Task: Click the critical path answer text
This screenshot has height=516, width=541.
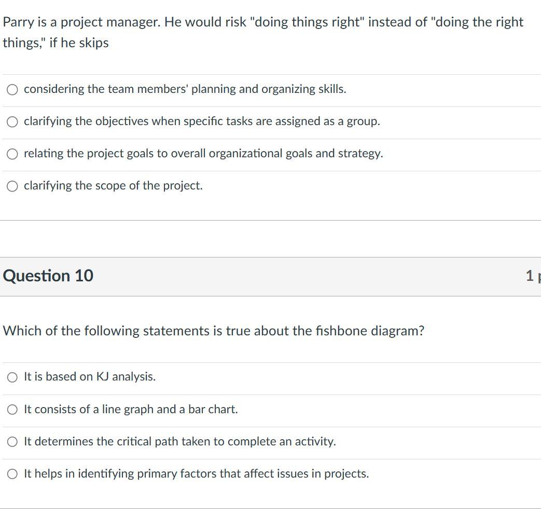Action: [179, 441]
